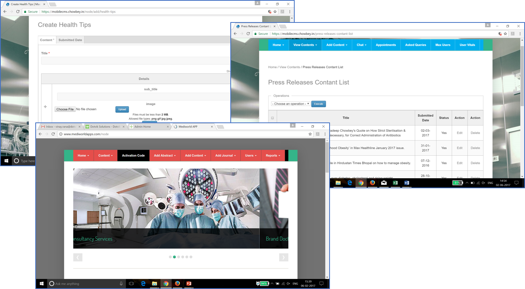Open Activation Code menu item

(x=133, y=155)
